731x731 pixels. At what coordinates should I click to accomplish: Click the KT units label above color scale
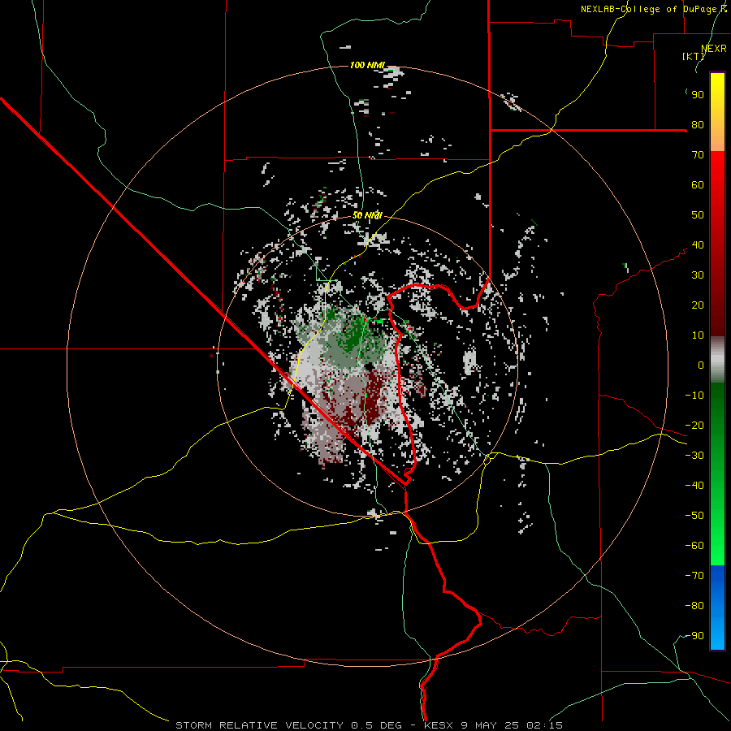(694, 56)
